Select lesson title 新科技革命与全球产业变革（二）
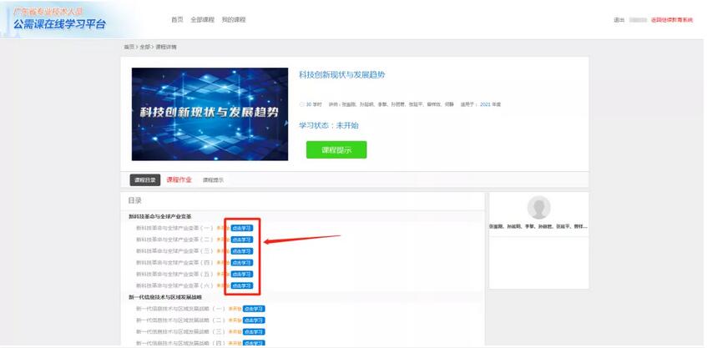The height and width of the screenshot is (348, 707). 175,240
